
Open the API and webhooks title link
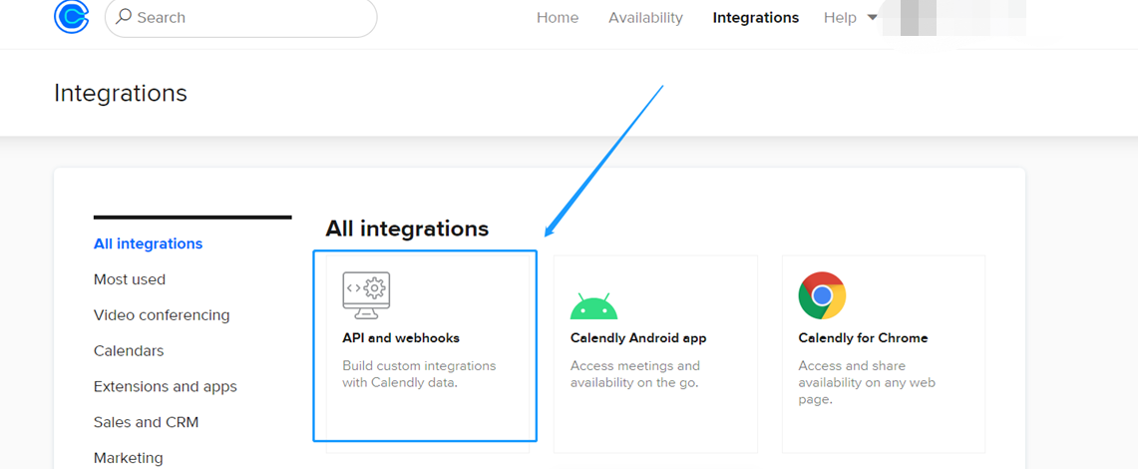(401, 338)
